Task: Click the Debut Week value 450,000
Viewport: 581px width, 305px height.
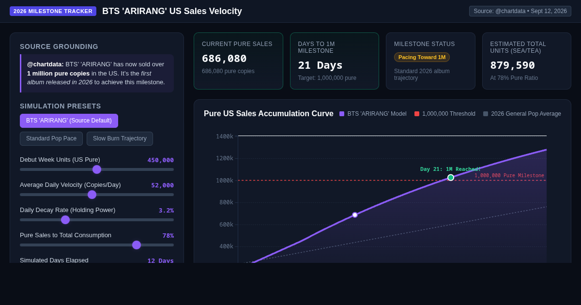Action: tap(160, 160)
